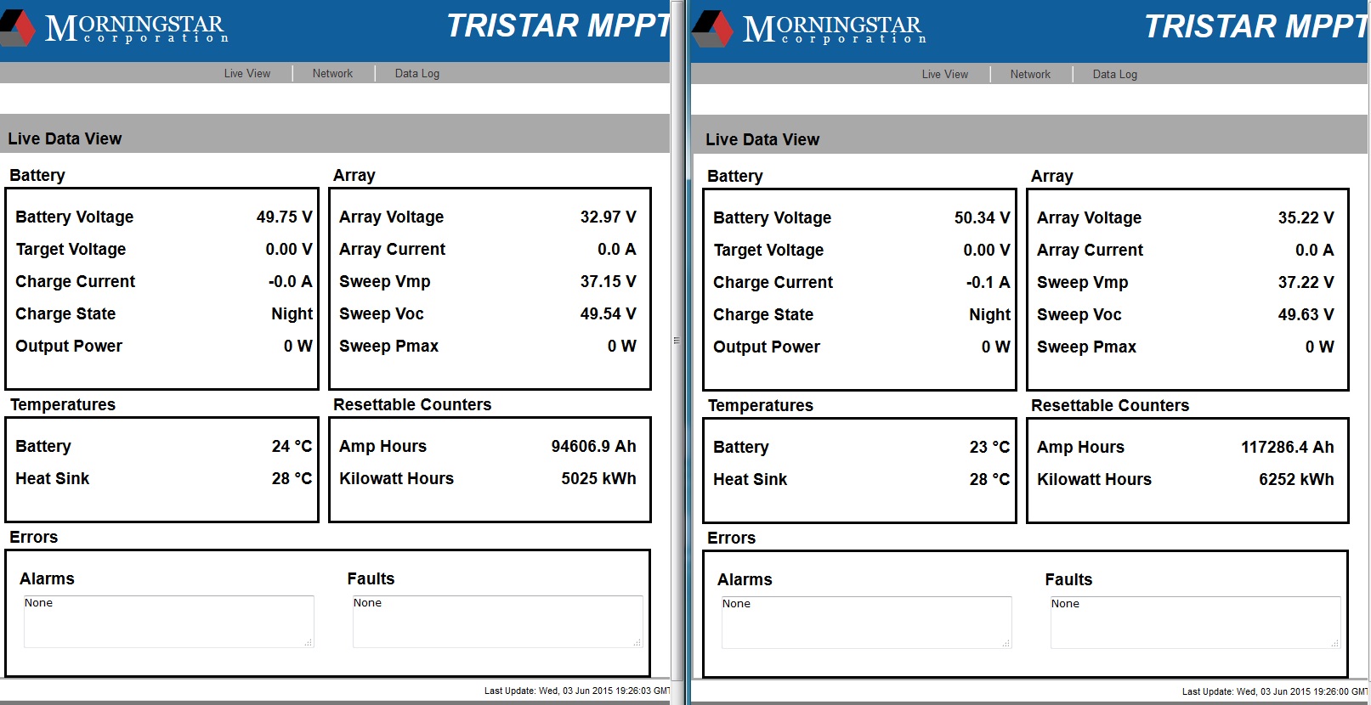Open Data Log tab in right window
Image resolution: width=1371 pixels, height=705 pixels.
coord(1115,75)
